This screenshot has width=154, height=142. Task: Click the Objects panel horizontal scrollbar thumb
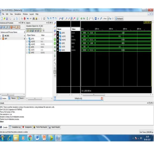tap(35, 99)
